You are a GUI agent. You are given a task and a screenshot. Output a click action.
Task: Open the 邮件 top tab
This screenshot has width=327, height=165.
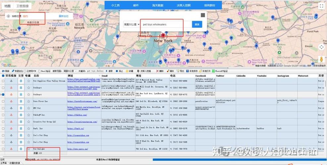click(x=136, y=5)
